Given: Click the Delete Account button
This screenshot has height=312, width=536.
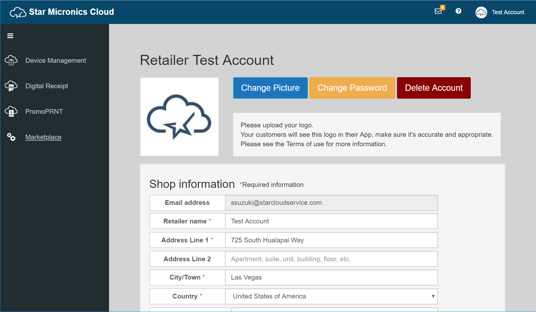Looking at the screenshot, I should pyautogui.click(x=434, y=88).
